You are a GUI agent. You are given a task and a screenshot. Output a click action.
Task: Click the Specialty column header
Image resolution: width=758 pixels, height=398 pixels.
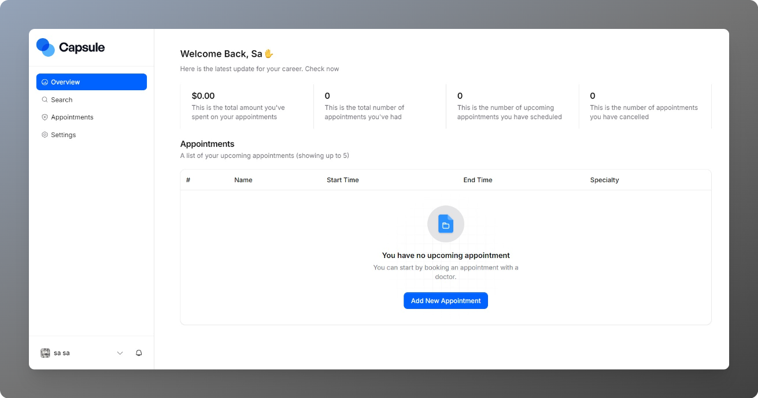[x=605, y=180]
